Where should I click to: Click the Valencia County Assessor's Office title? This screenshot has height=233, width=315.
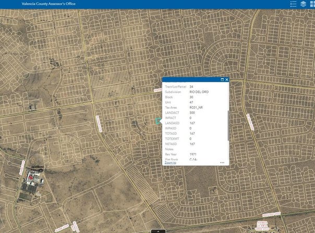pyautogui.click(x=49, y=4)
